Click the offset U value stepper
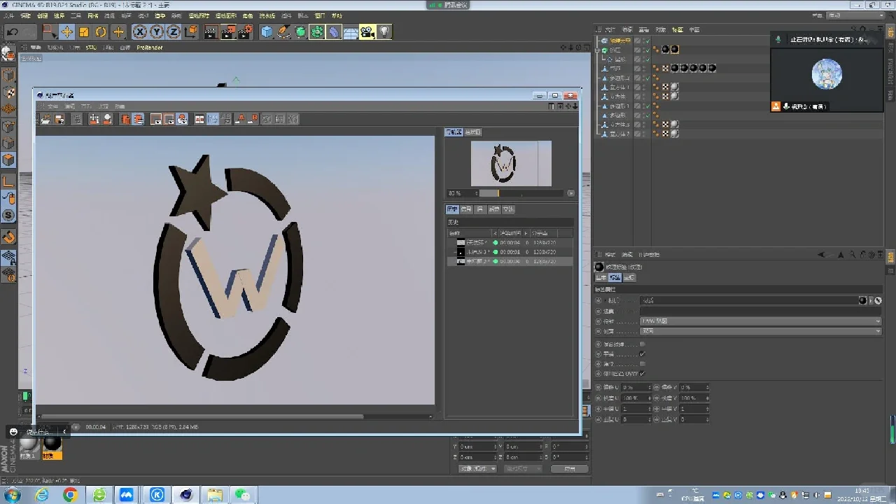Screen dimensions: 896x504 tap(649, 387)
